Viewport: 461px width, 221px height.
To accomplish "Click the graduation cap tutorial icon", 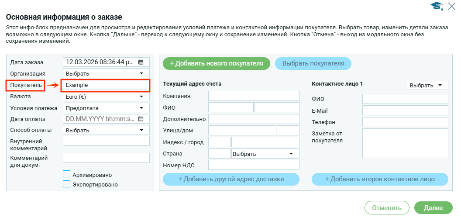I will [x=436, y=6].
